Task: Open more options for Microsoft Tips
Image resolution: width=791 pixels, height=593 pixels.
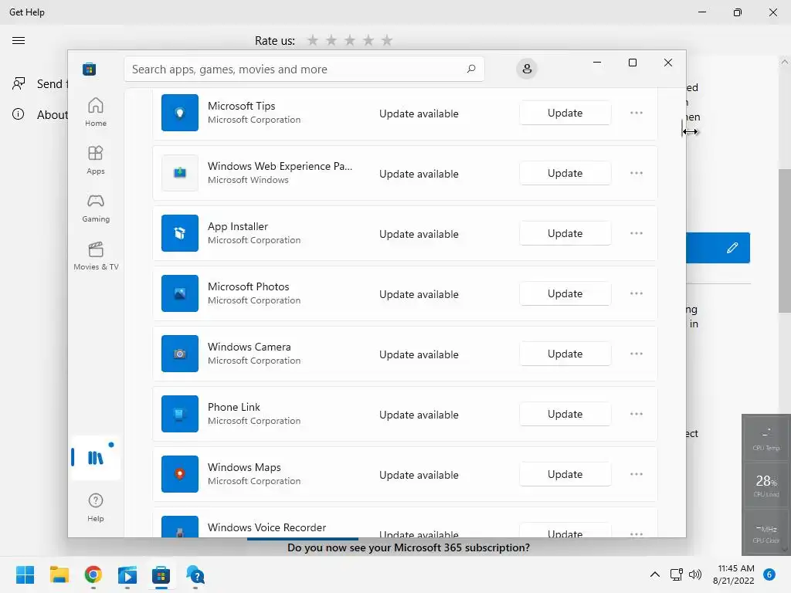Action: 637,113
